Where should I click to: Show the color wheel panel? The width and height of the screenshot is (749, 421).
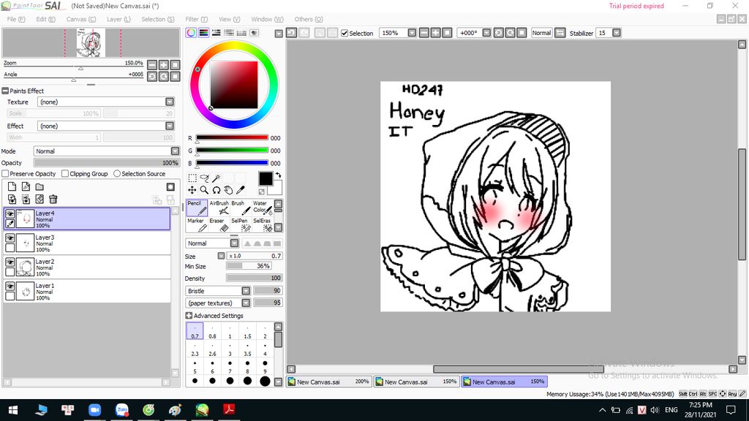point(191,33)
